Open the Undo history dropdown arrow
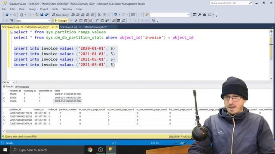275x154 pixels. point(119,15)
